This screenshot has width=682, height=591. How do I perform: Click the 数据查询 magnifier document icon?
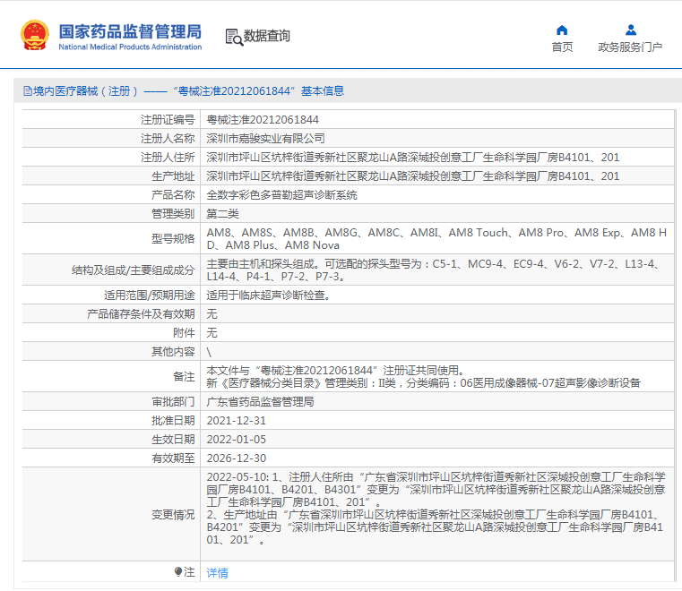(x=233, y=37)
